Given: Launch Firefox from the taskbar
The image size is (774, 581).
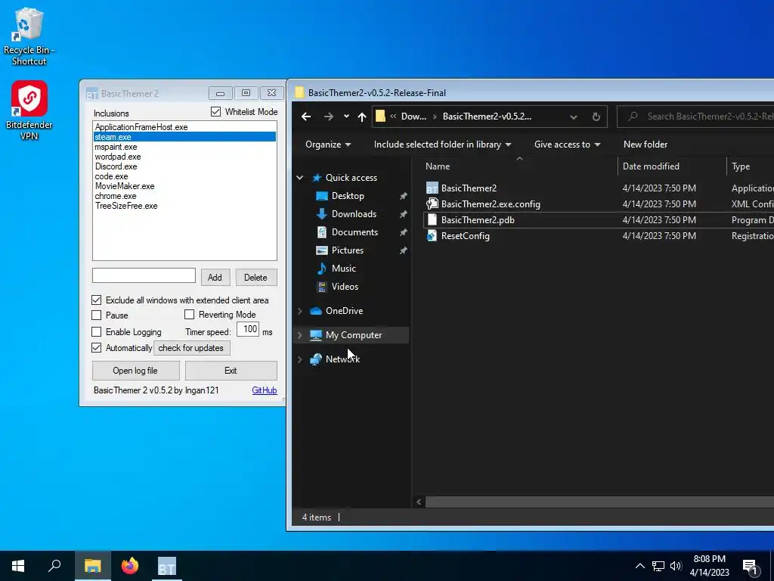Looking at the screenshot, I should (x=130, y=566).
